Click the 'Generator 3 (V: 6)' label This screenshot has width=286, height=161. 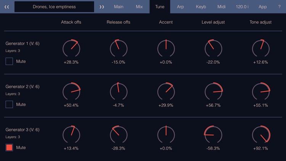[x=22, y=130]
